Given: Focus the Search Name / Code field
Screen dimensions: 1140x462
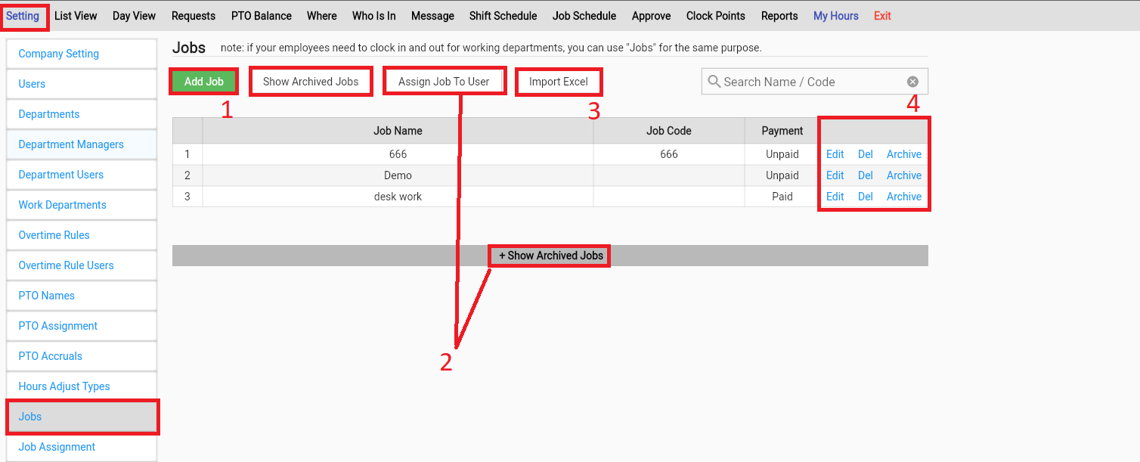Looking at the screenshot, I should (814, 82).
